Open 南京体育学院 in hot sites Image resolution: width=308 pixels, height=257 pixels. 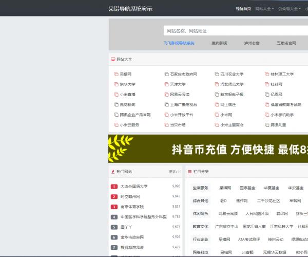(x=132, y=207)
